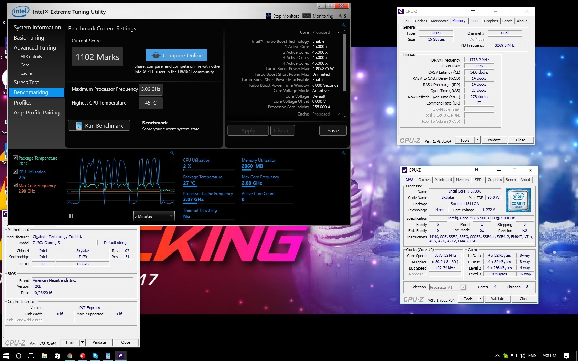Launch Chrome from the taskbar
This screenshot has height=361, width=578.
70,356
